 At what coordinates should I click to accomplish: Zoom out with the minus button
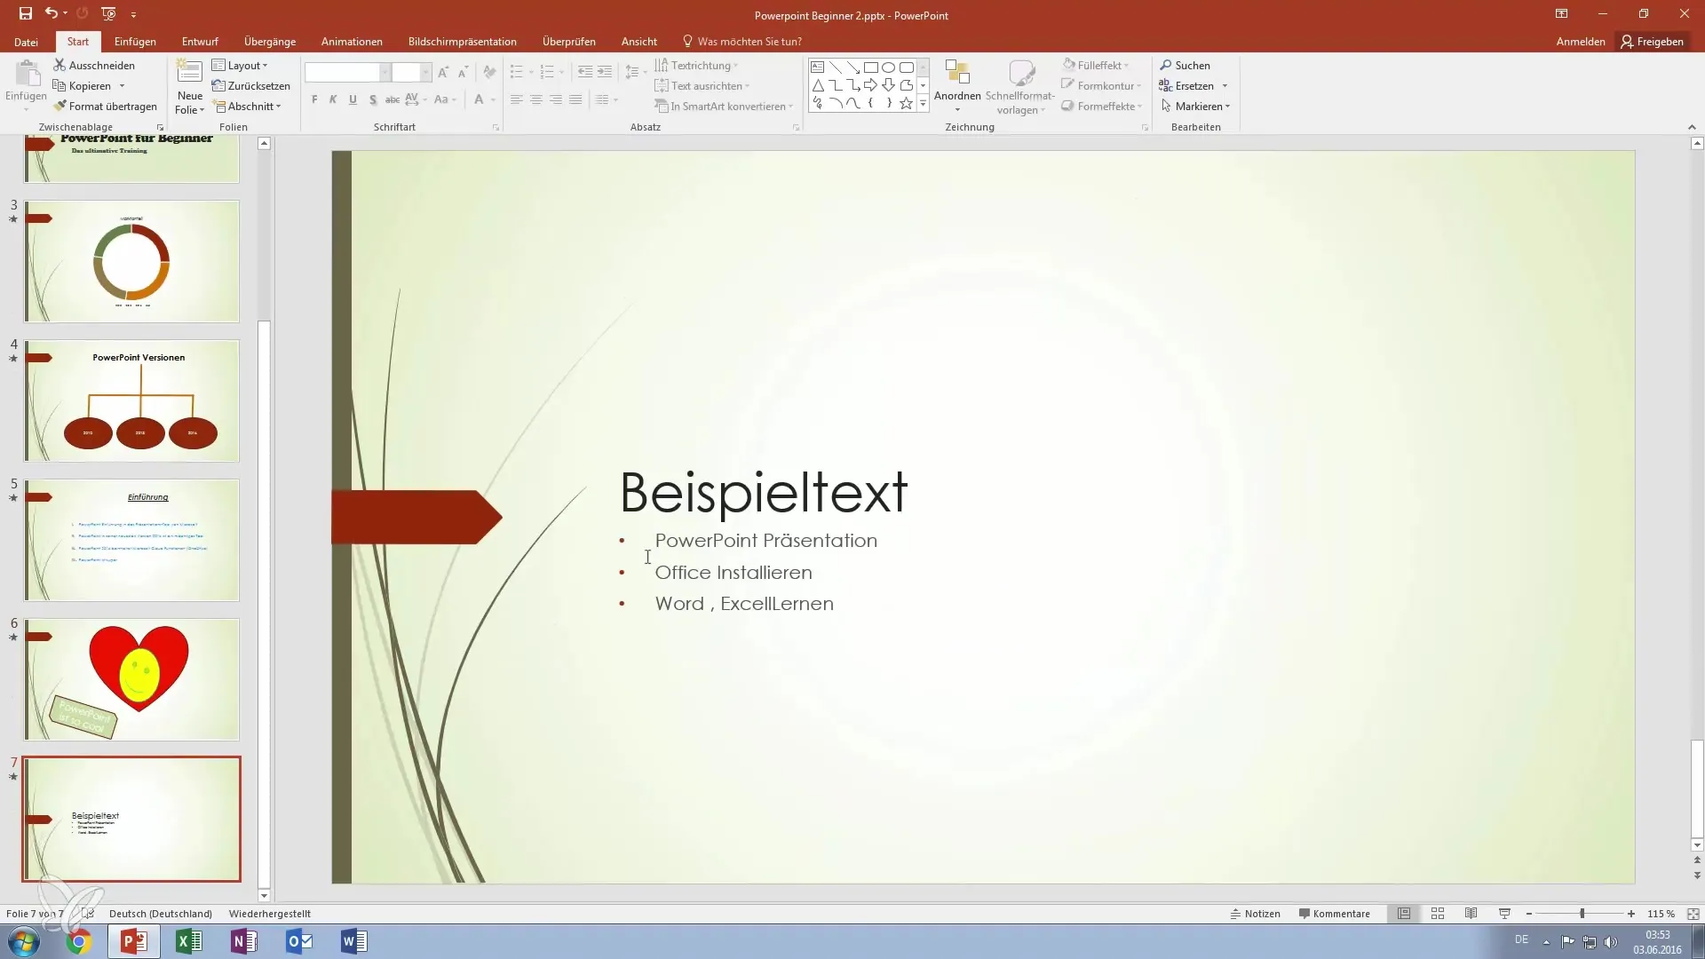1529,914
